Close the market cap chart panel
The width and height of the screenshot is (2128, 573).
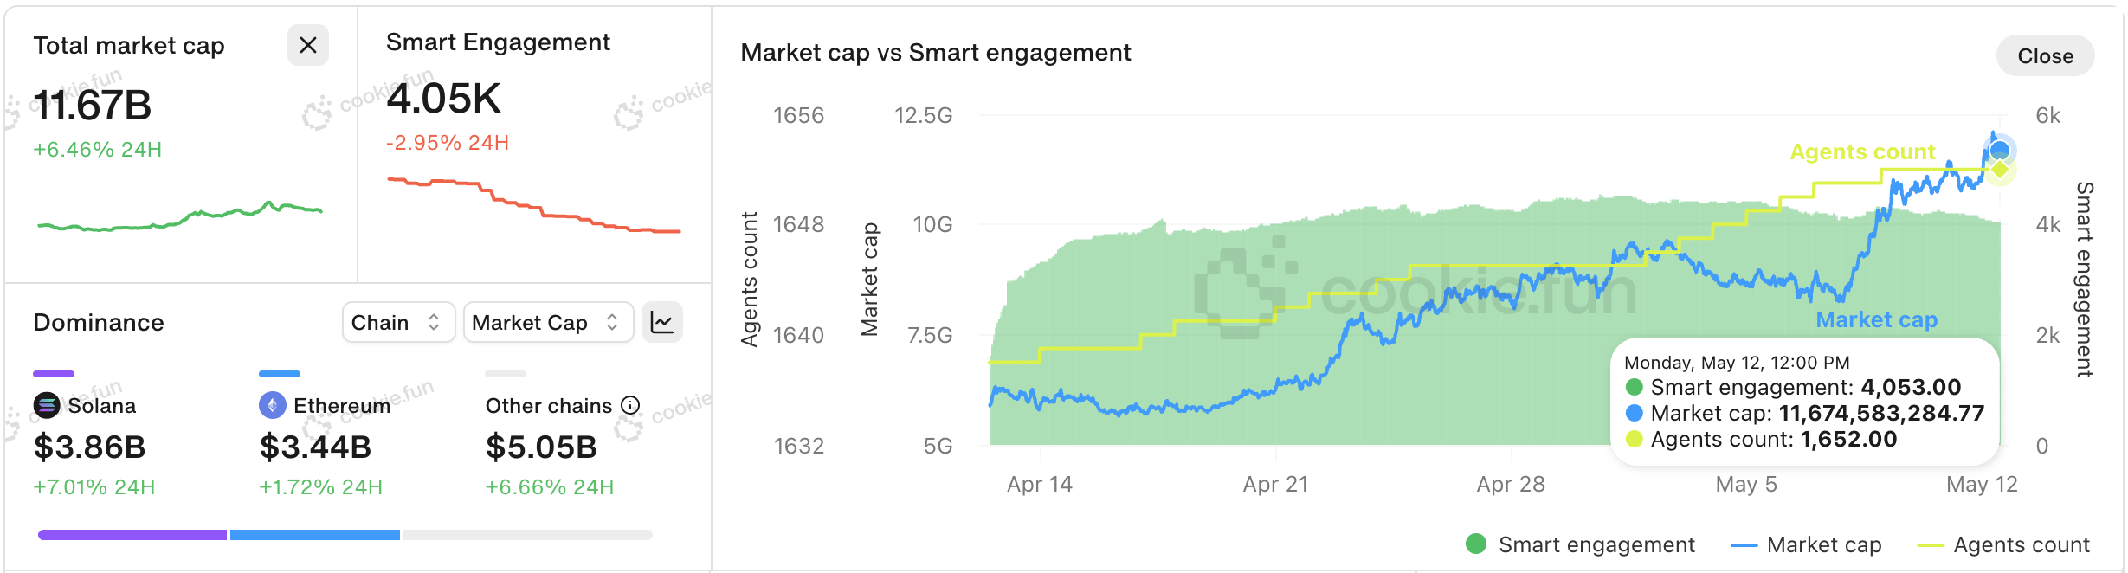2045,56
